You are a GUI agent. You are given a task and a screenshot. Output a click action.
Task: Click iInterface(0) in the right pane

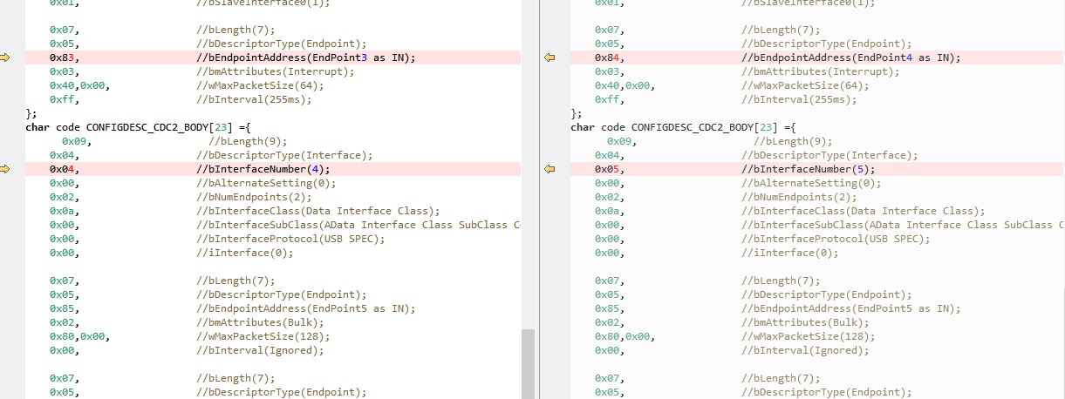point(789,253)
